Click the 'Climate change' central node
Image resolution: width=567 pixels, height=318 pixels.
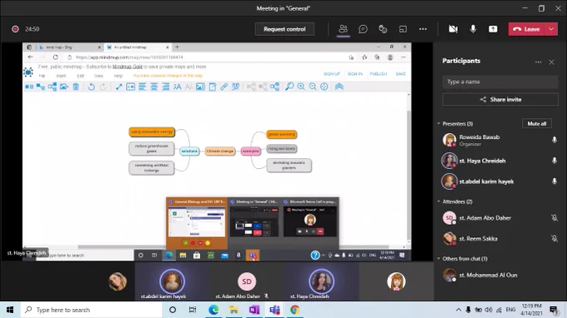pyautogui.click(x=220, y=151)
